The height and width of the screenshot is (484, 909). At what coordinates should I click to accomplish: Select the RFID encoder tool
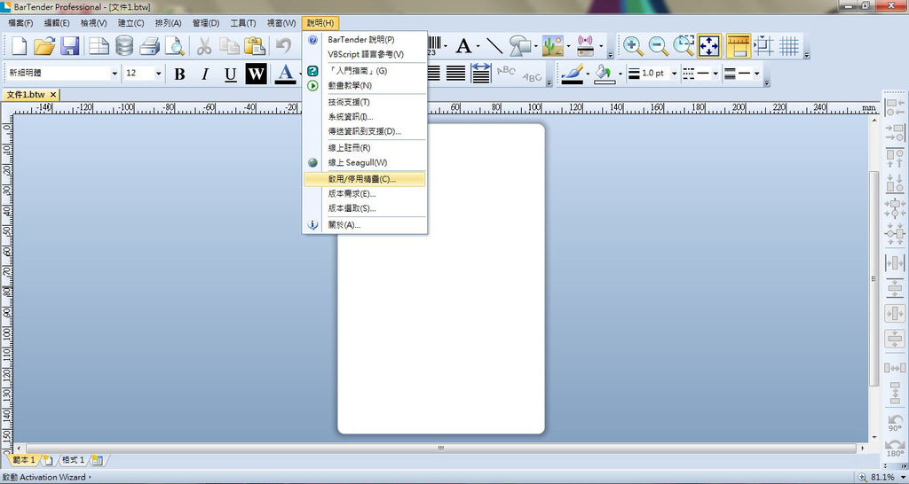(x=586, y=46)
